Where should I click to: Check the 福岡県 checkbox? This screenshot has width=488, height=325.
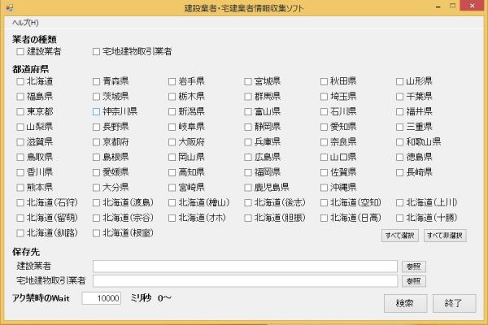(x=249, y=172)
